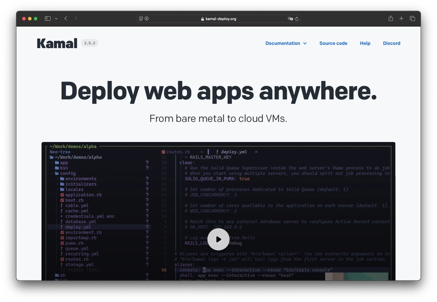
Task: Go to the Help page
Action: point(365,43)
